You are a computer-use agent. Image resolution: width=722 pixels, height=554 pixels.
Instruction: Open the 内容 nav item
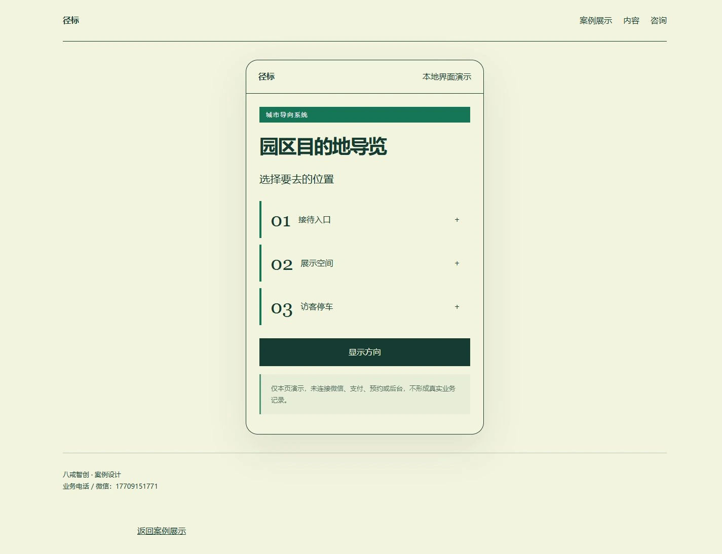(631, 21)
